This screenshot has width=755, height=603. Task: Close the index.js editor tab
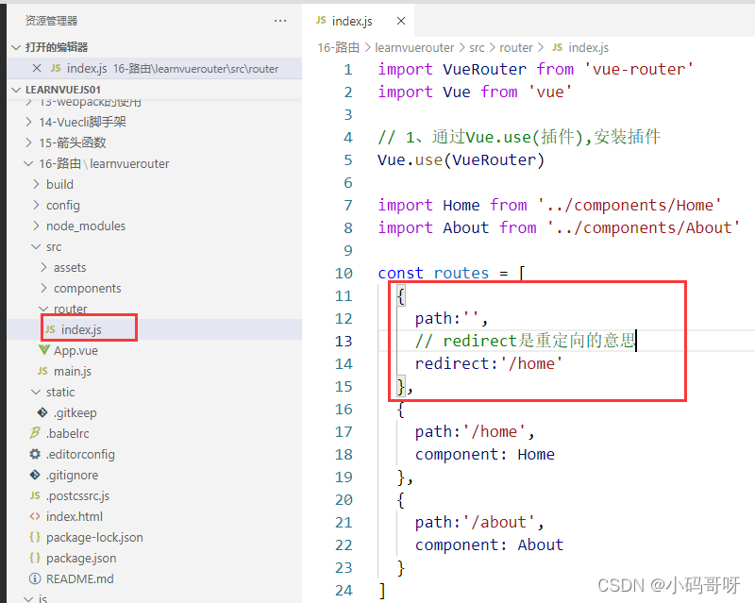click(400, 21)
